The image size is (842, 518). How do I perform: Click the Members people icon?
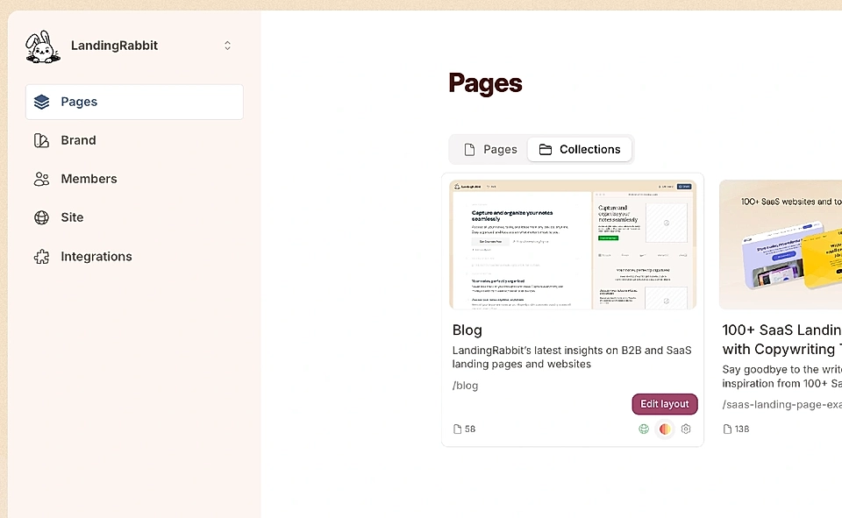click(41, 179)
